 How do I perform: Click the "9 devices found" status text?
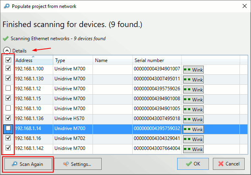click(x=89, y=39)
